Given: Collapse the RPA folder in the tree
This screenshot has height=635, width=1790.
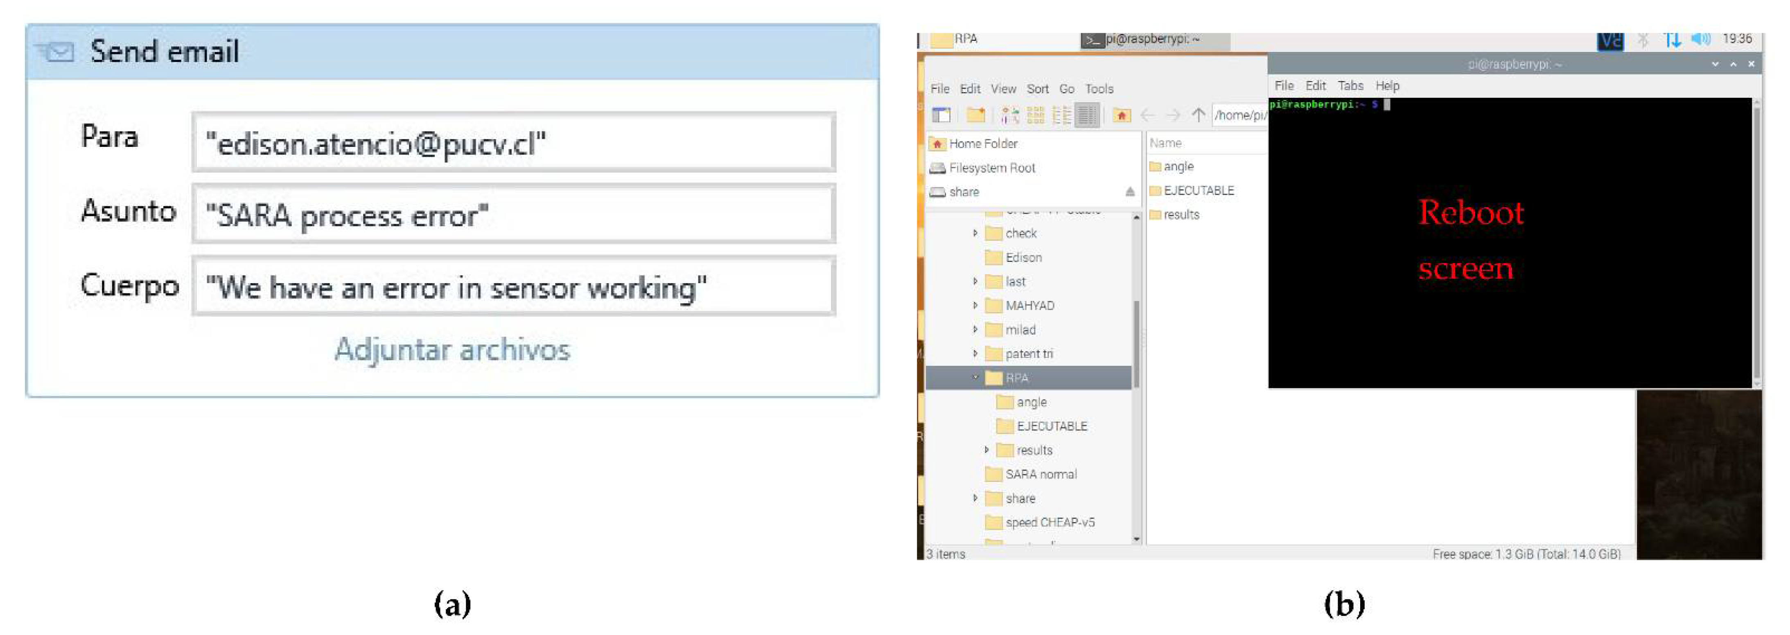Looking at the screenshot, I should pyautogui.click(x=975, y=377).
